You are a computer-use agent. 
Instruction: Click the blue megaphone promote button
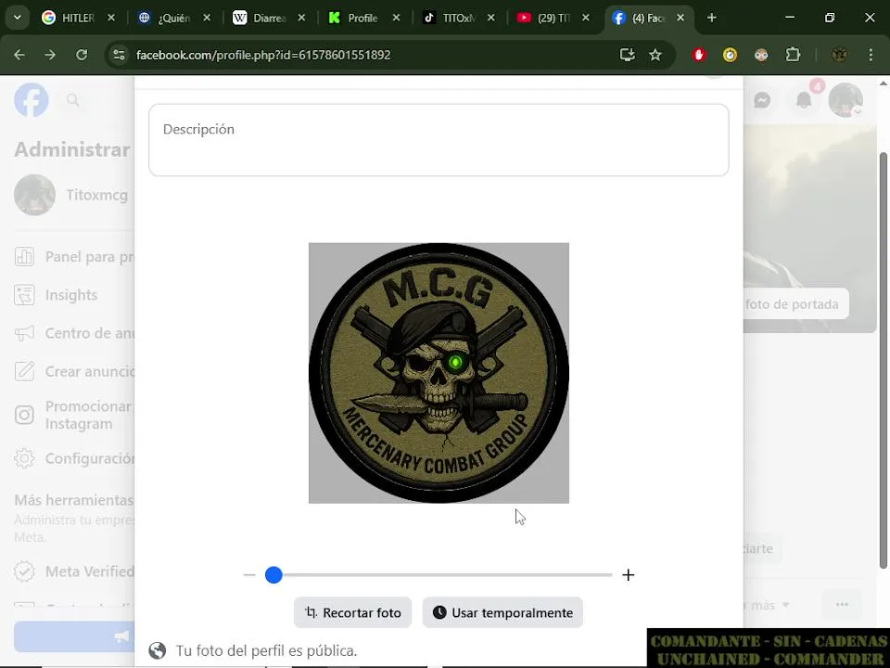[74, 636]
